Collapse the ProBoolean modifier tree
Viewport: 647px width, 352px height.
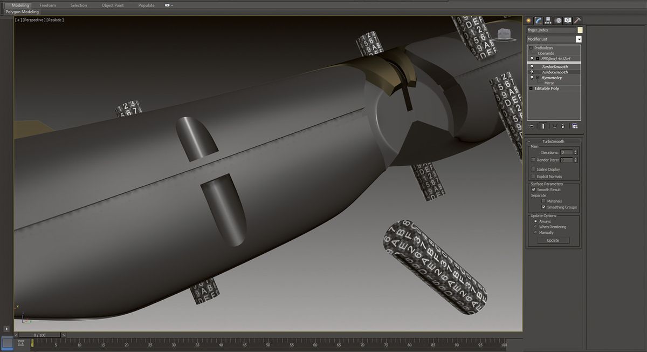click(531, 48)
